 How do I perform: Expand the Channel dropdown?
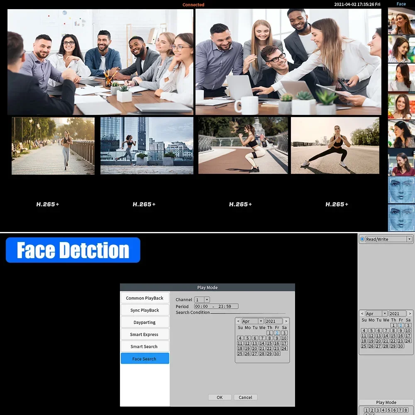pyautogui.click(x=207, y=300)
